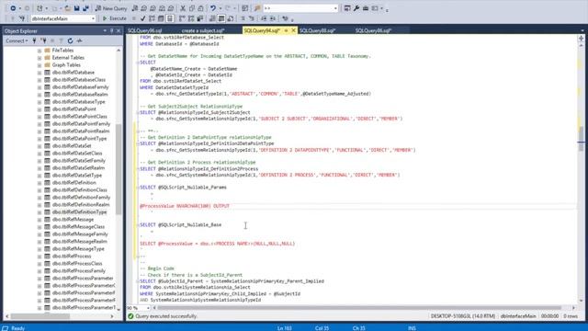This screenshot has width=588, height=331.
Task: Click the Uncomment selected lines icon
Action: pos(252,18)
